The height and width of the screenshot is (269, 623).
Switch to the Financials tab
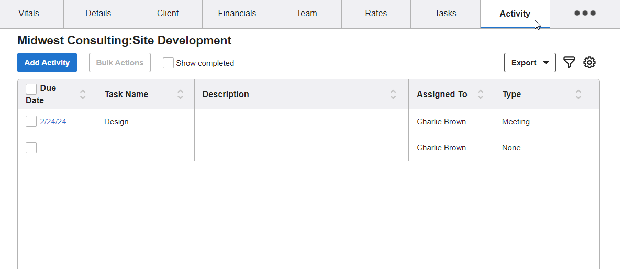pyautogui.click(x=237, y=14)
